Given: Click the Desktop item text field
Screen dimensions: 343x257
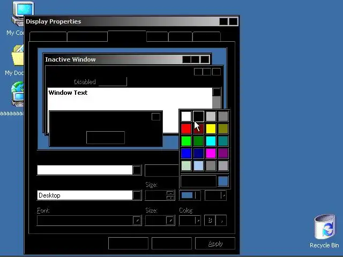Looking at the screenshot, I should (85, 195).
